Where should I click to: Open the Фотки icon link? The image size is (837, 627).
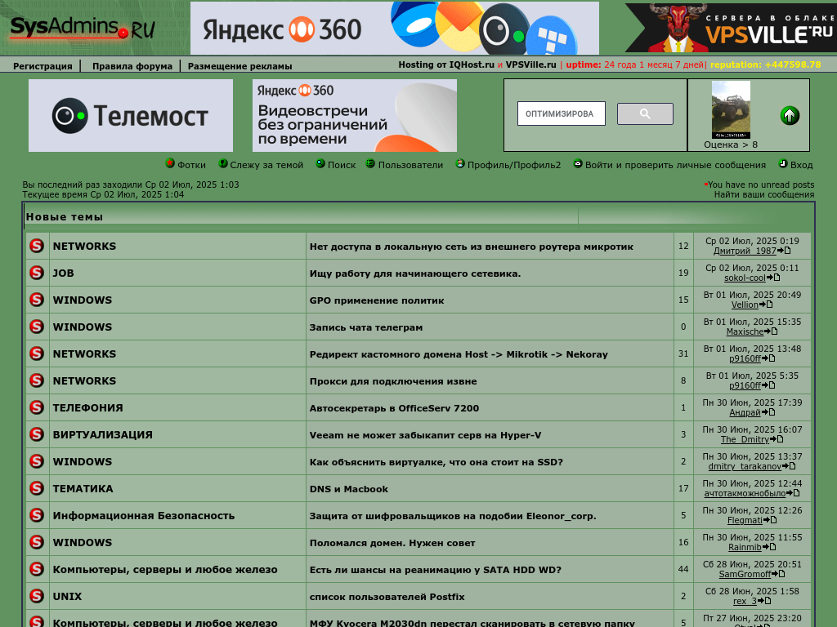click(170, 163)
